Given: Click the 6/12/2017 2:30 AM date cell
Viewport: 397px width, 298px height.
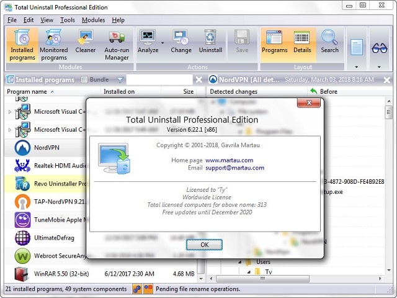Looking at the screenshot, I should click(129, 274).
